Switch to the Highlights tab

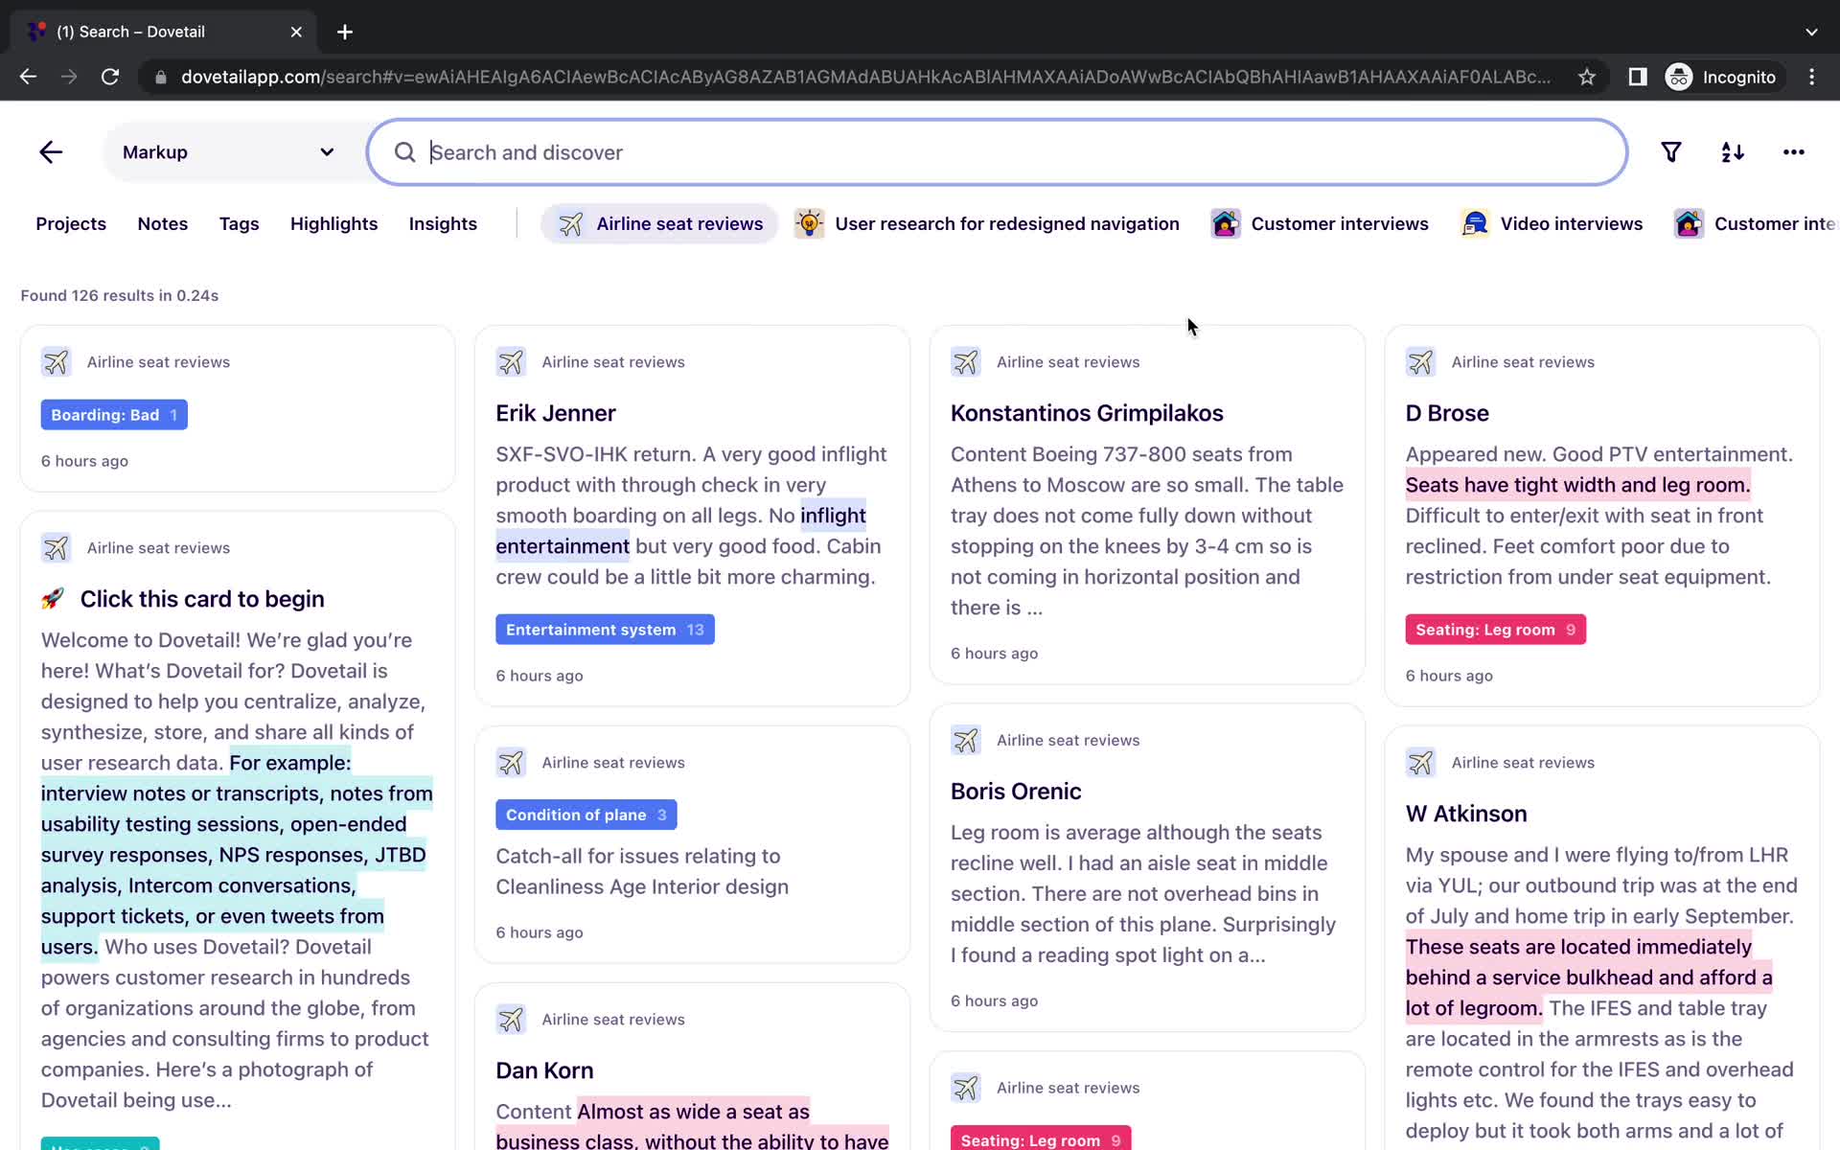333,224
